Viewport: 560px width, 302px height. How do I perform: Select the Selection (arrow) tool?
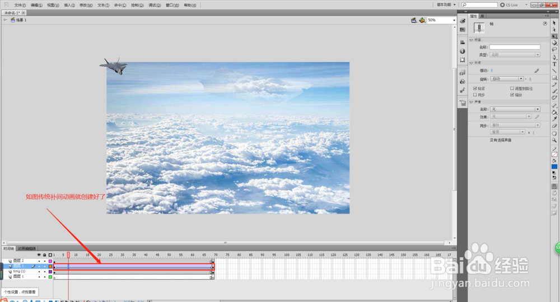554,22
